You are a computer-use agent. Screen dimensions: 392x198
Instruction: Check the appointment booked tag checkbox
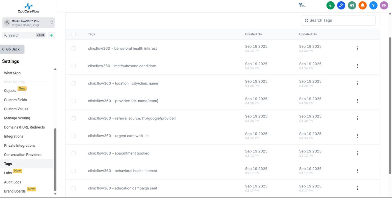[x=74, y=153]
